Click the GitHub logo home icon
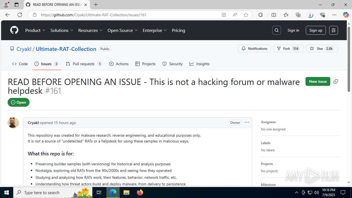 (14, 30)
